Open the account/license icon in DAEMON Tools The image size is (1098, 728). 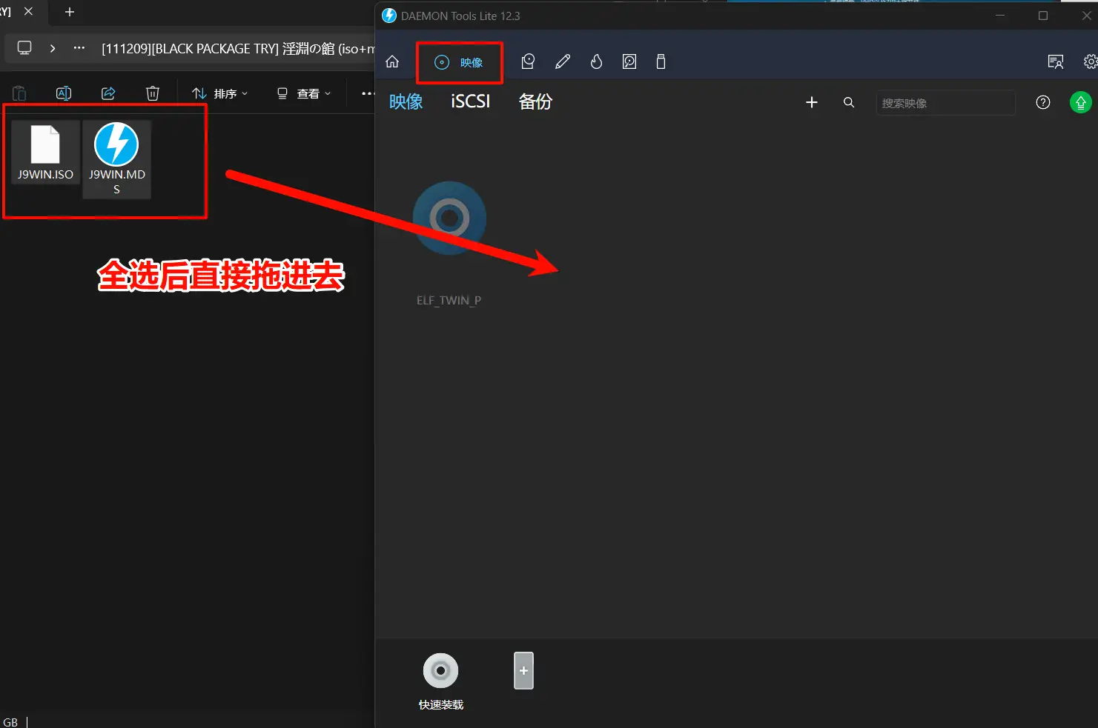(1056, 62)
